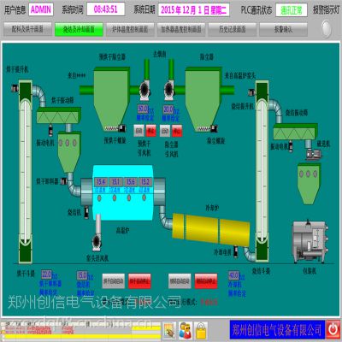Select the green 烧结及冷却画面 tab
The width and height of the screenshot is (342, 342).
coord(79,29)
